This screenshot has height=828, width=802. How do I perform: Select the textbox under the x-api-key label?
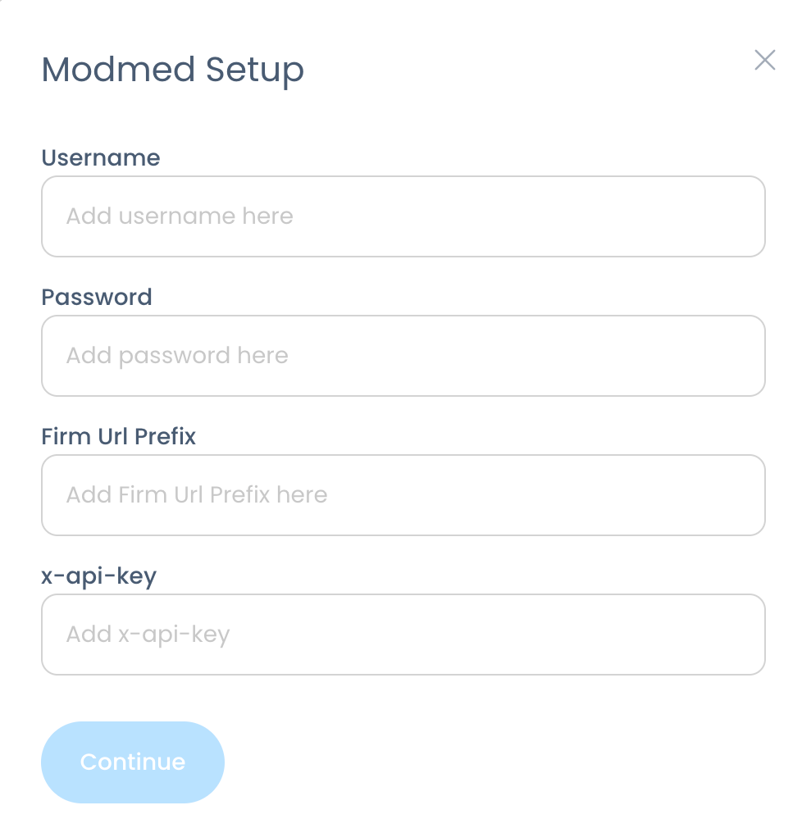403,635
